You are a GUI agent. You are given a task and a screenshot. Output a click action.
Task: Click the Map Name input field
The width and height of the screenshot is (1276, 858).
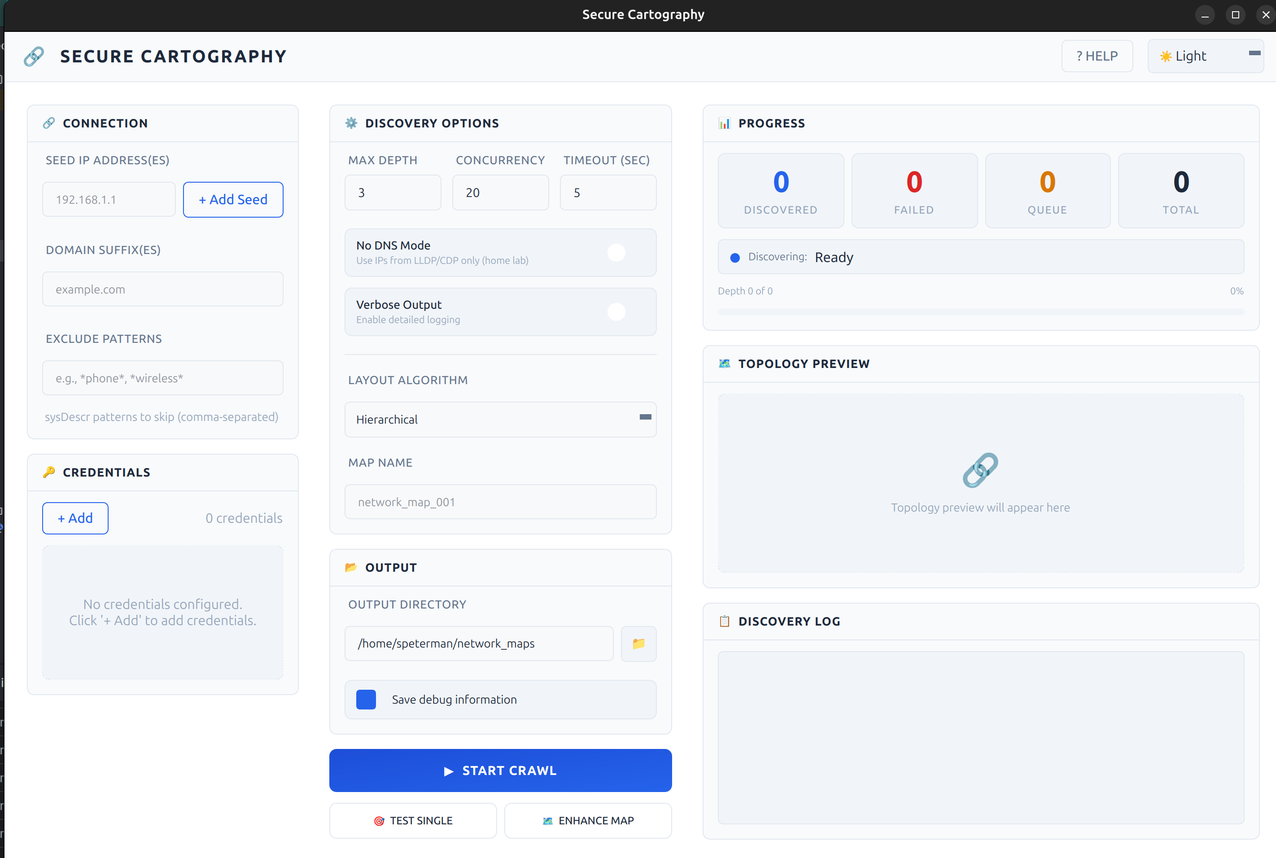click(500, 502)
